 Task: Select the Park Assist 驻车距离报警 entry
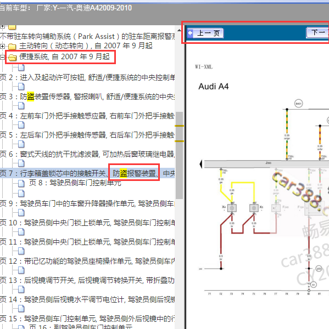point(87,36)
